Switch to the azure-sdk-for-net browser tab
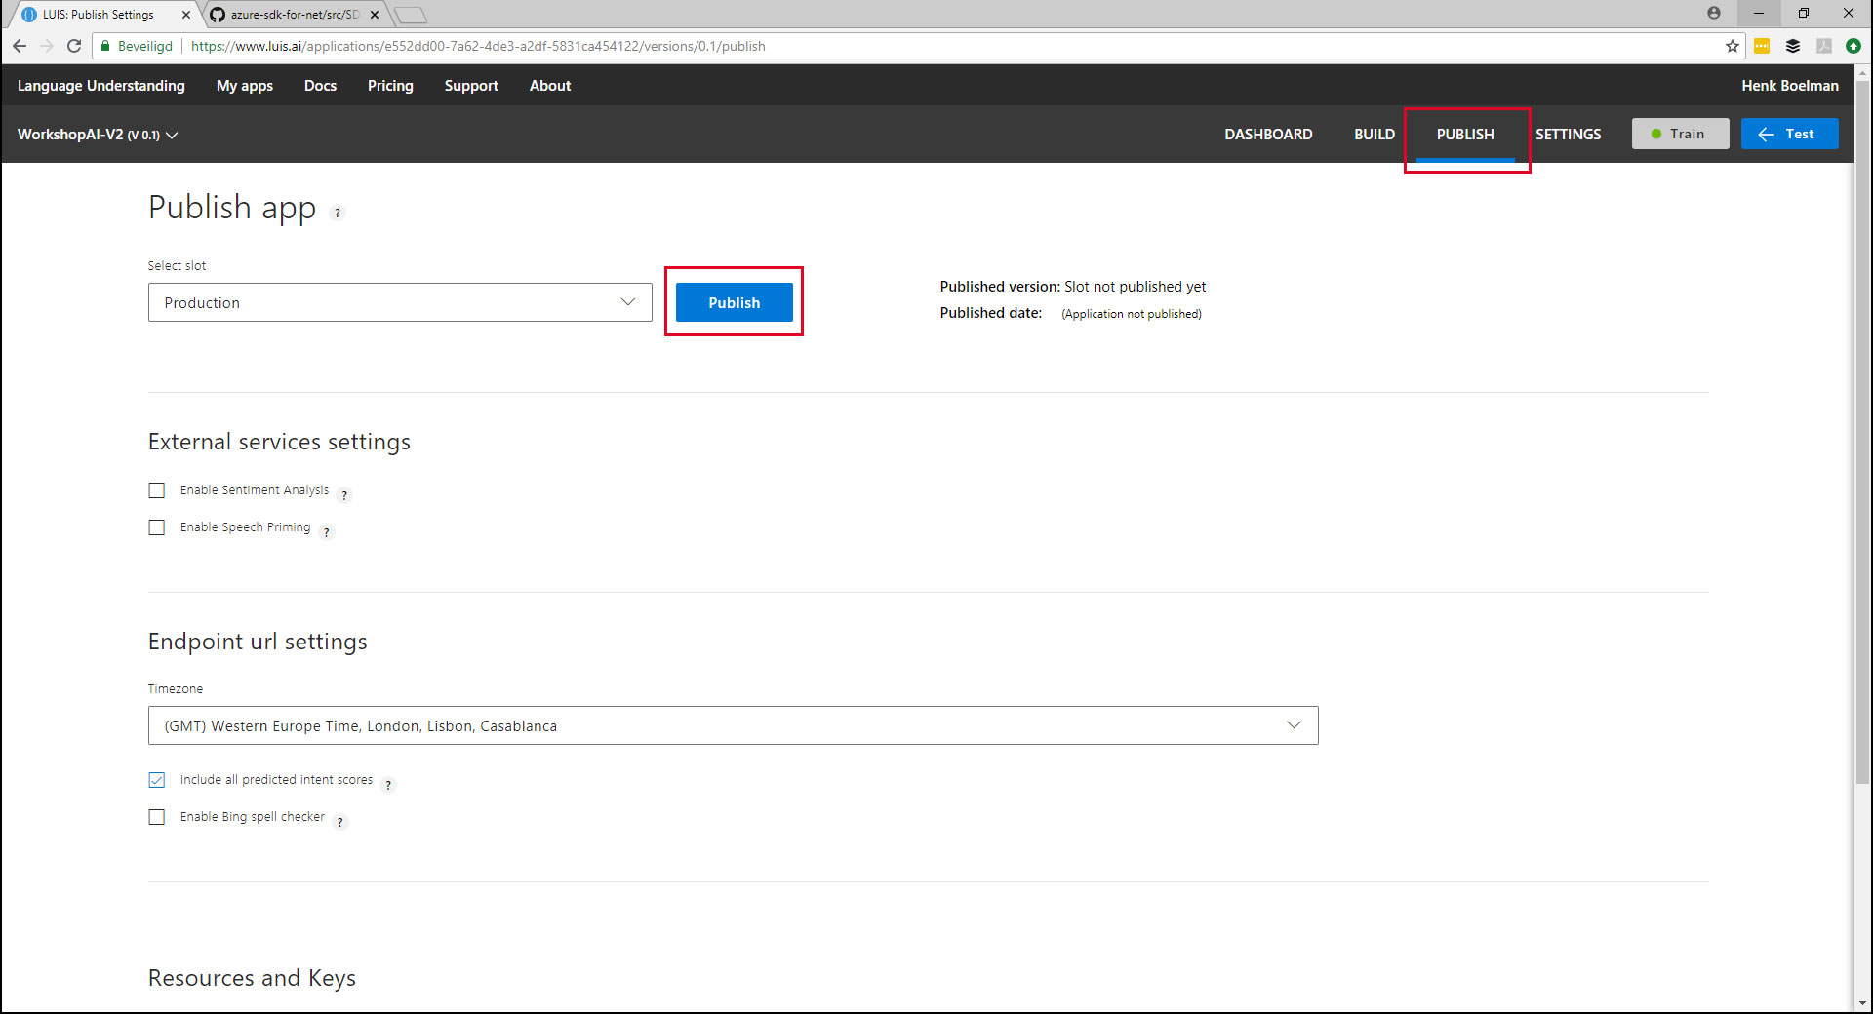 click(293, 15)
